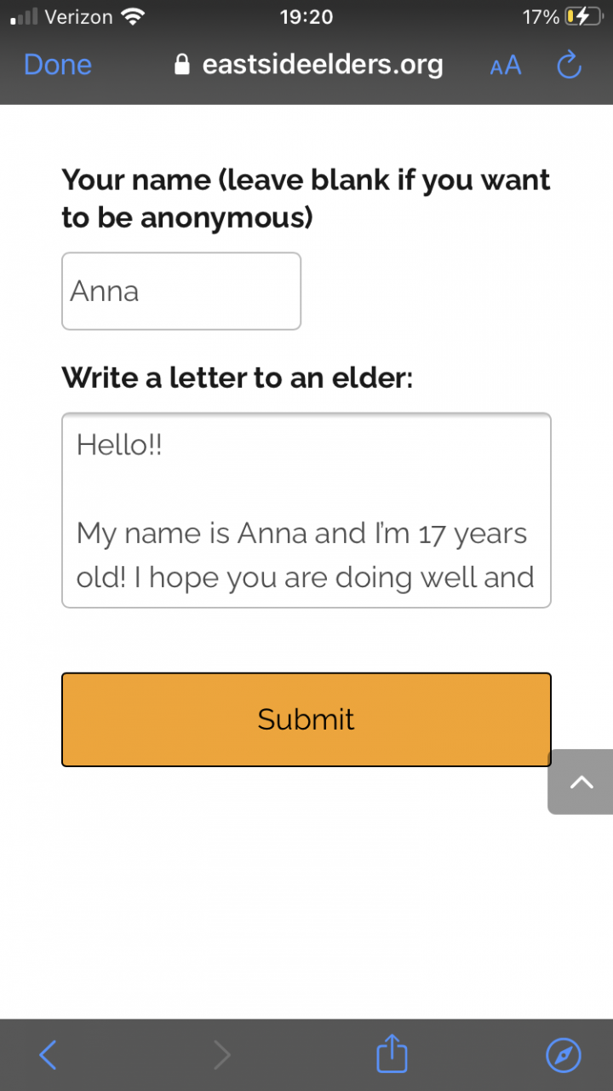This screenshot has height=1091, width=613.
Task: Tap the 19:20 clock in status bar
Action: (306, 16)
